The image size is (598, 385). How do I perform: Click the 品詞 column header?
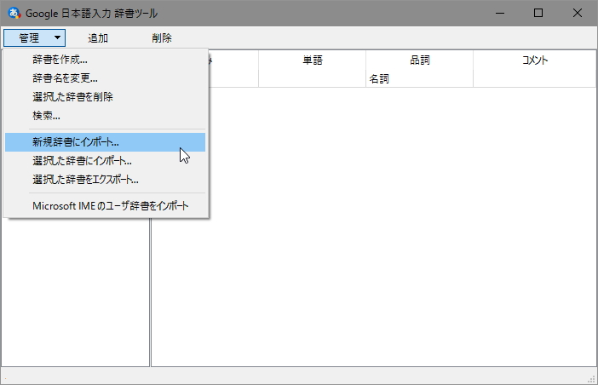tap(419, 60)
